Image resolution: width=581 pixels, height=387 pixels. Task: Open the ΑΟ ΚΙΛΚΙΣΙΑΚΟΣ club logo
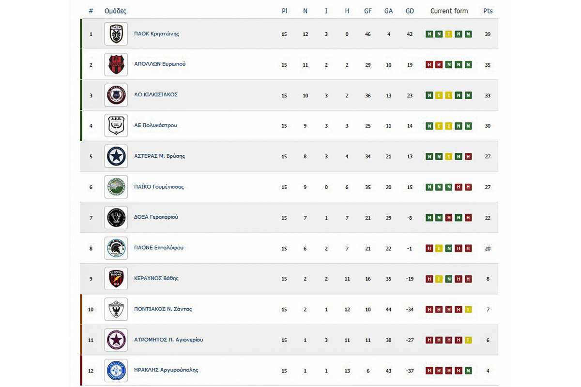pyautogui.click(x=116, y=95)
